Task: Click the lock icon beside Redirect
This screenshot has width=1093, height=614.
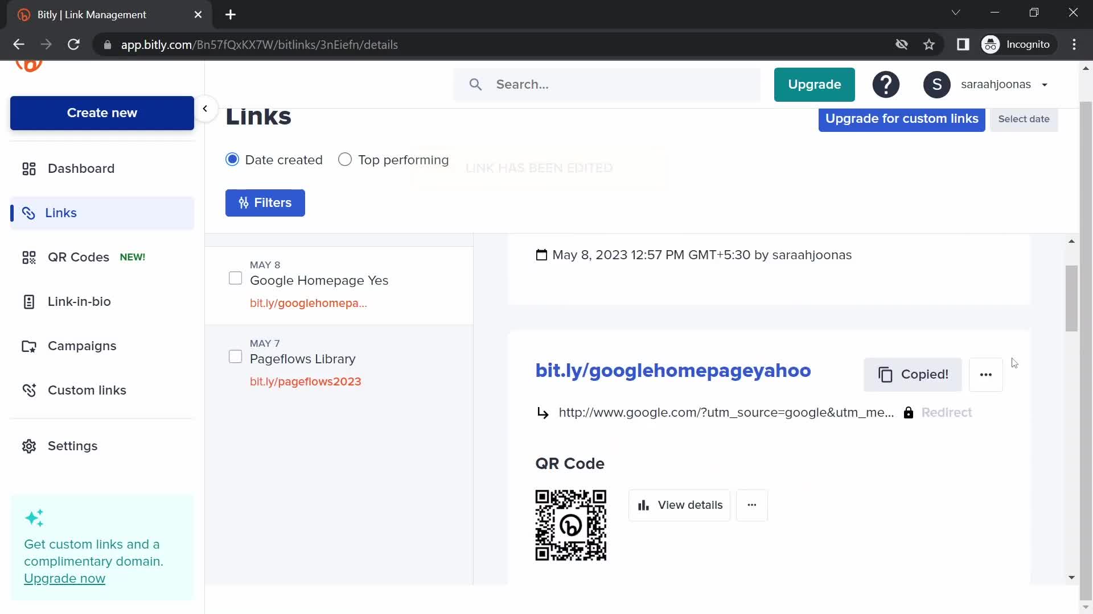Action: click(909, 413)
